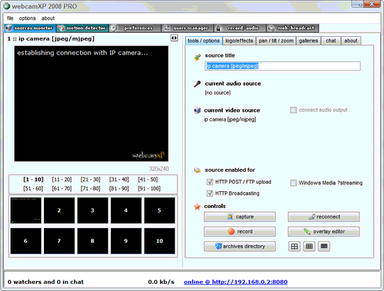Select source thumbnail 4
Image resolution: width=384 pixels, height=291 pixels.
(126, 211)
